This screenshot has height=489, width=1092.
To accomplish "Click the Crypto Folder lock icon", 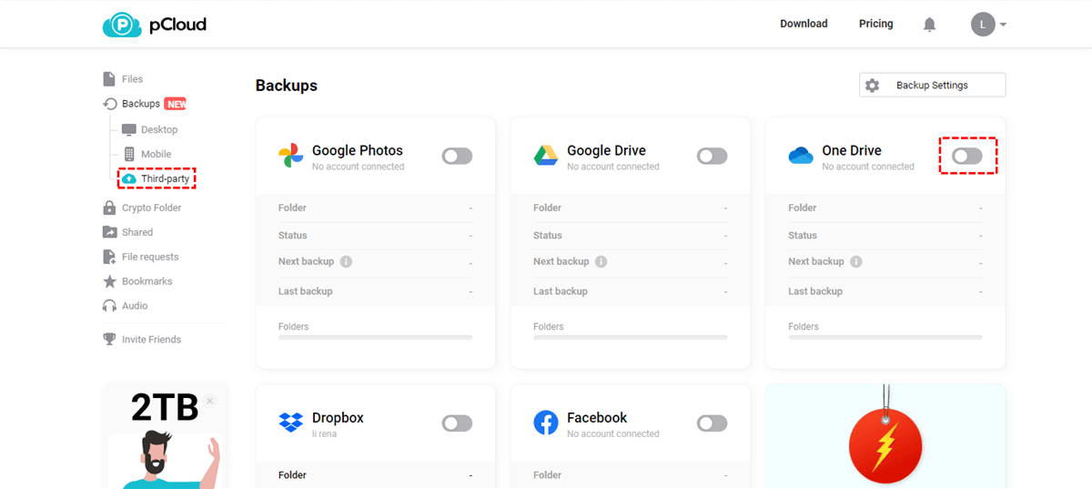I will click(109, 208).
